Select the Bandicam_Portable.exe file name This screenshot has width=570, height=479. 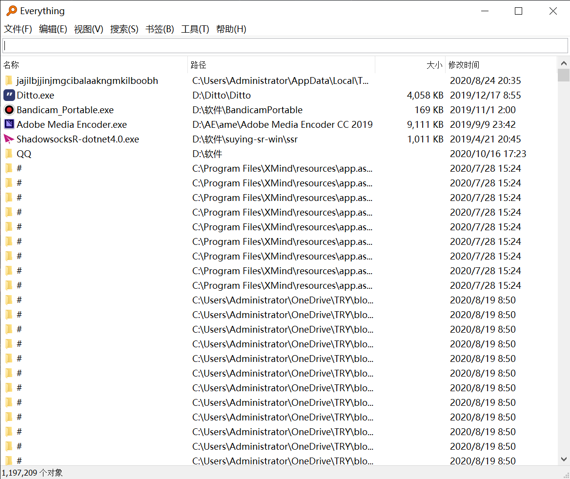click(65, 110)
